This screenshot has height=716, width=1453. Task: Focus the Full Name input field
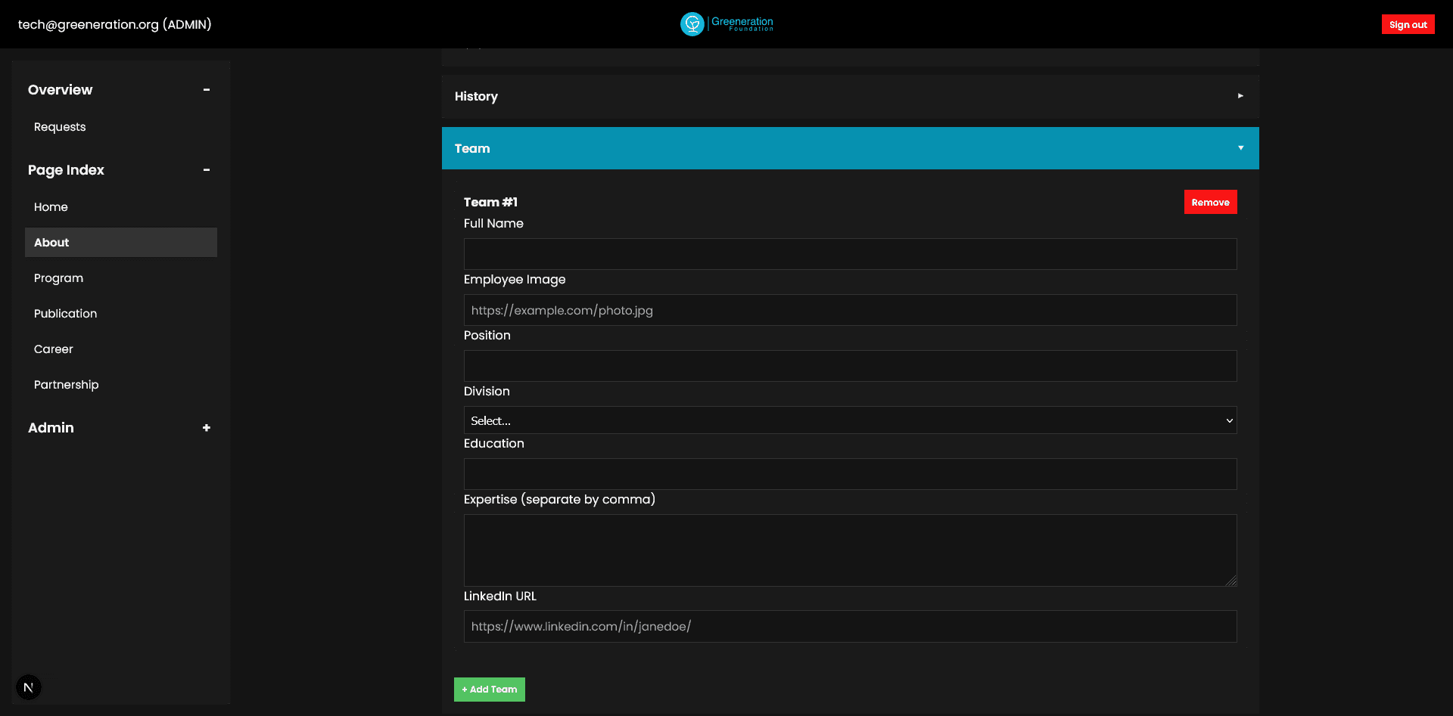[x=849, y=254]
